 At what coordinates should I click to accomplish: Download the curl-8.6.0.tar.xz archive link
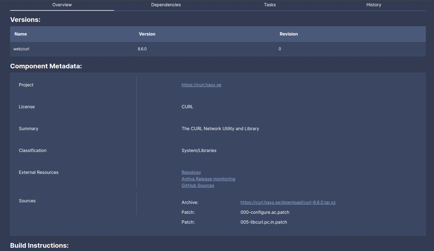tap(288, 203)
